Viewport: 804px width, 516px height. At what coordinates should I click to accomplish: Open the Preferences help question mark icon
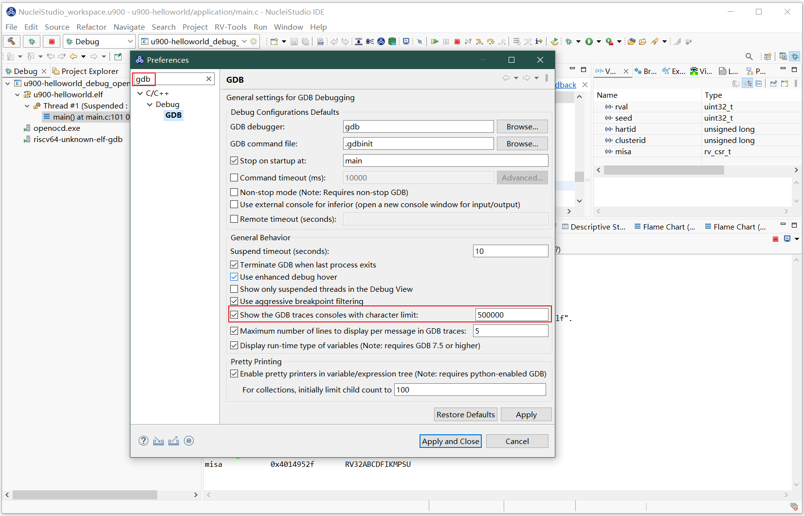click(143, 441)
